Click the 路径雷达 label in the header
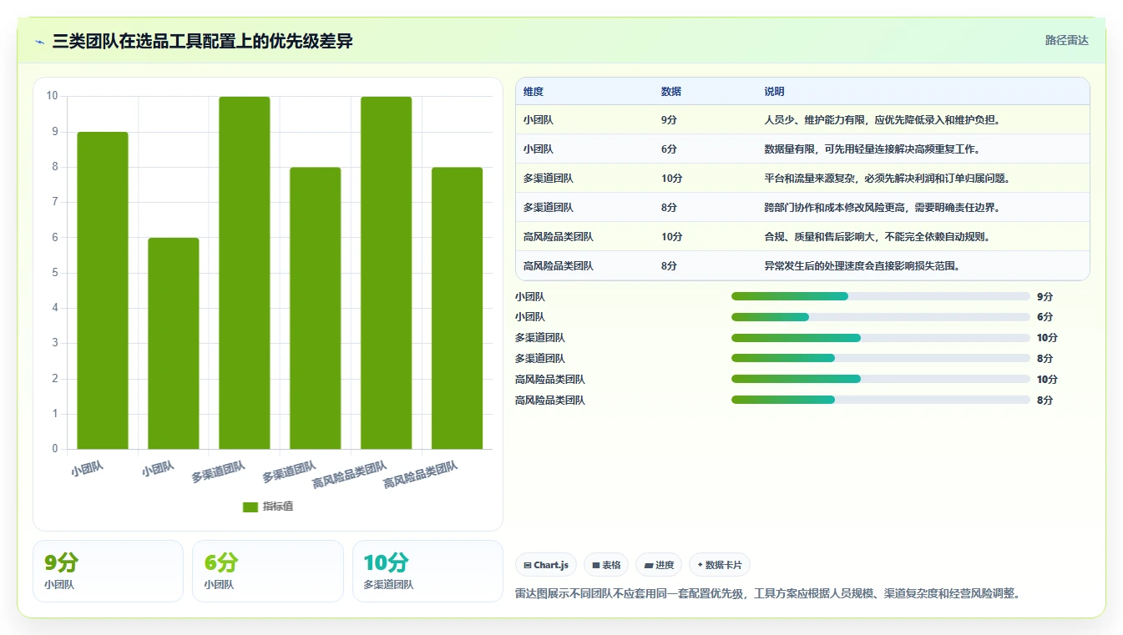Screen dimensions: 1123x635 point(1067,40)
